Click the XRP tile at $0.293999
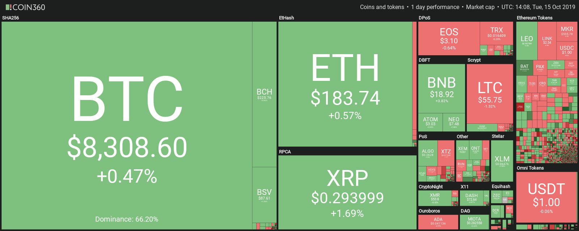Viewport: 579px width, 231px height. pyautogui.click(x=347, y=192)
